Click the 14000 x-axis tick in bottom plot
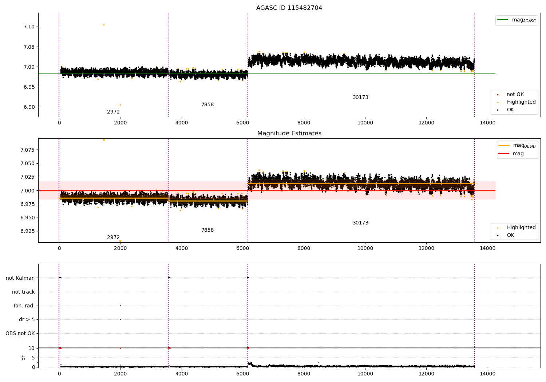This screenshot has width=546, height=382. click(488, 374)
